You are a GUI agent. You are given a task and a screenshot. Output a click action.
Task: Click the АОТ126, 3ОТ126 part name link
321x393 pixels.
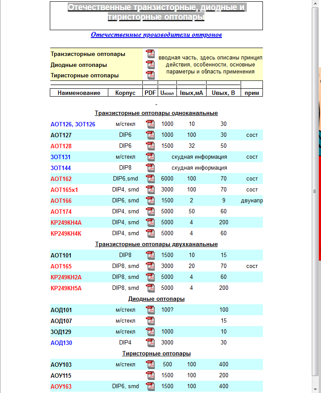[73, 124]
